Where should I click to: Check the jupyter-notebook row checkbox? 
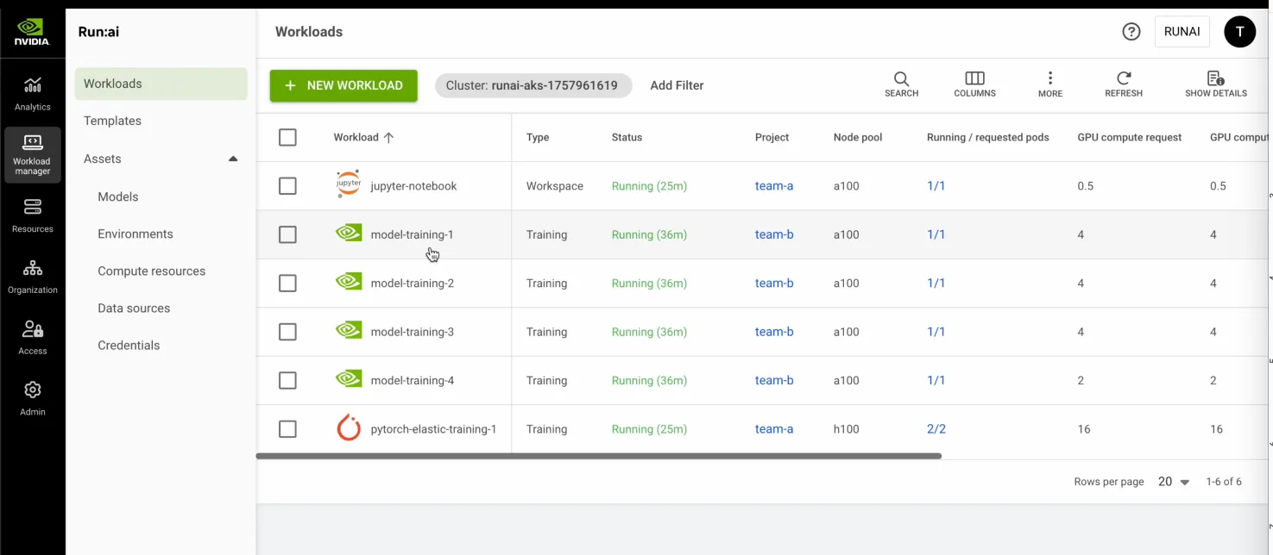287,185
